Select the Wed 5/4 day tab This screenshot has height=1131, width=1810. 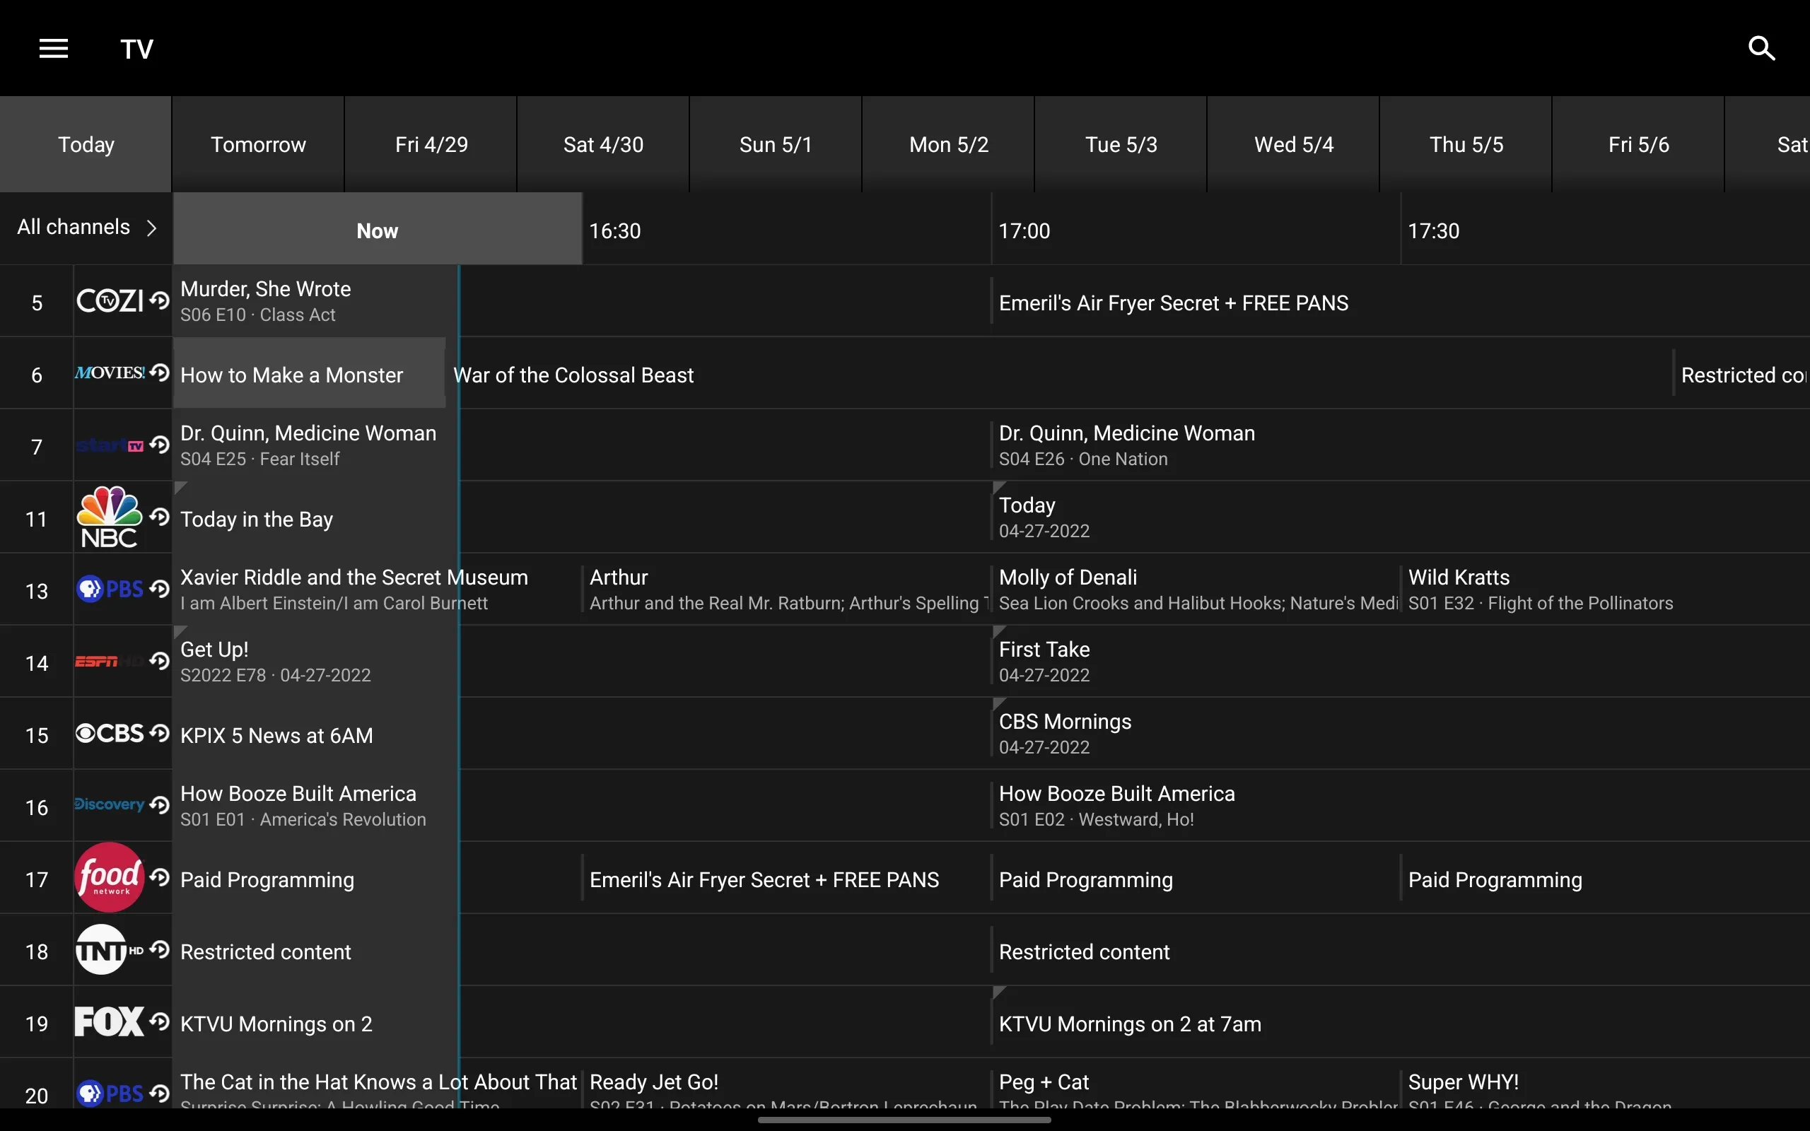pyautogui.click(x=1293, y=144)
